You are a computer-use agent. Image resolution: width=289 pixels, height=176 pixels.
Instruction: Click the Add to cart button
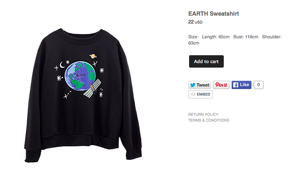tap(206, 61)
